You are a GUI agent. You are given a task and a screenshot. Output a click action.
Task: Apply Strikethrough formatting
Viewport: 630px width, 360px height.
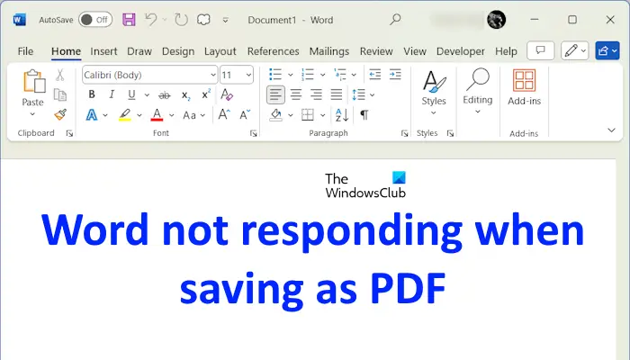(x=165, y=95)
